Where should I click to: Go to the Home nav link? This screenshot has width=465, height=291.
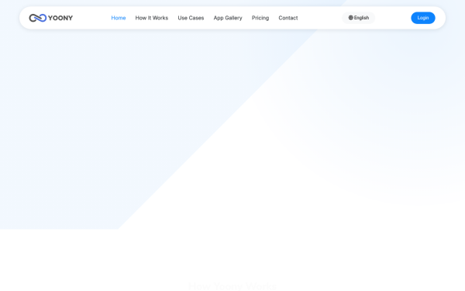pos(119,18)
